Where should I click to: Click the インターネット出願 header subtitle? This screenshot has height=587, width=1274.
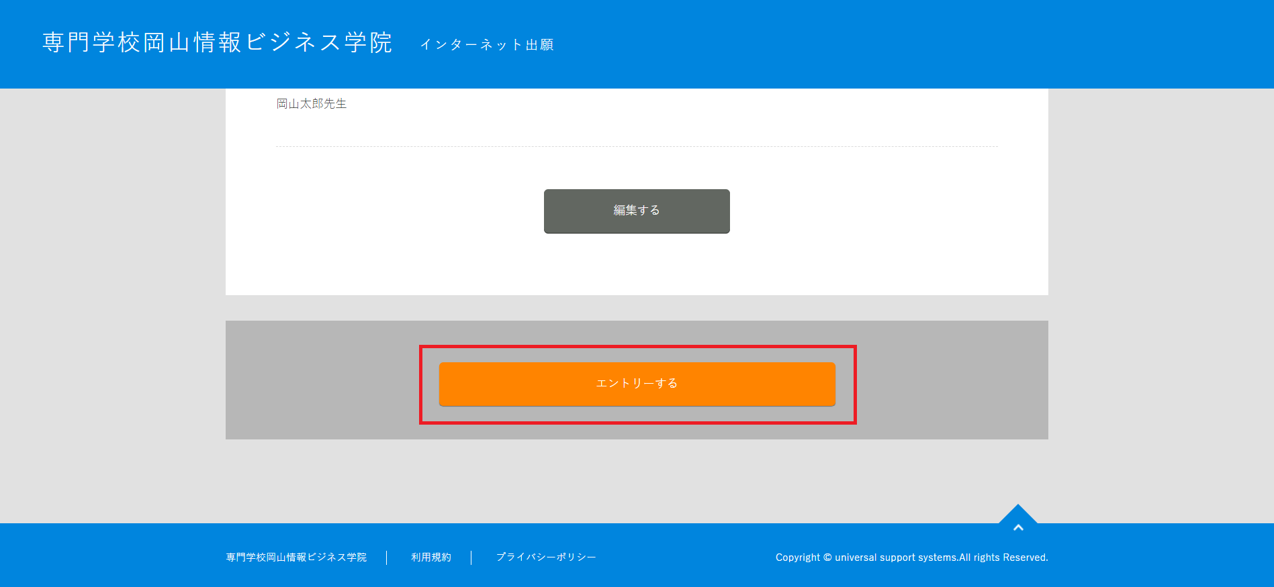tap(486, 45)
